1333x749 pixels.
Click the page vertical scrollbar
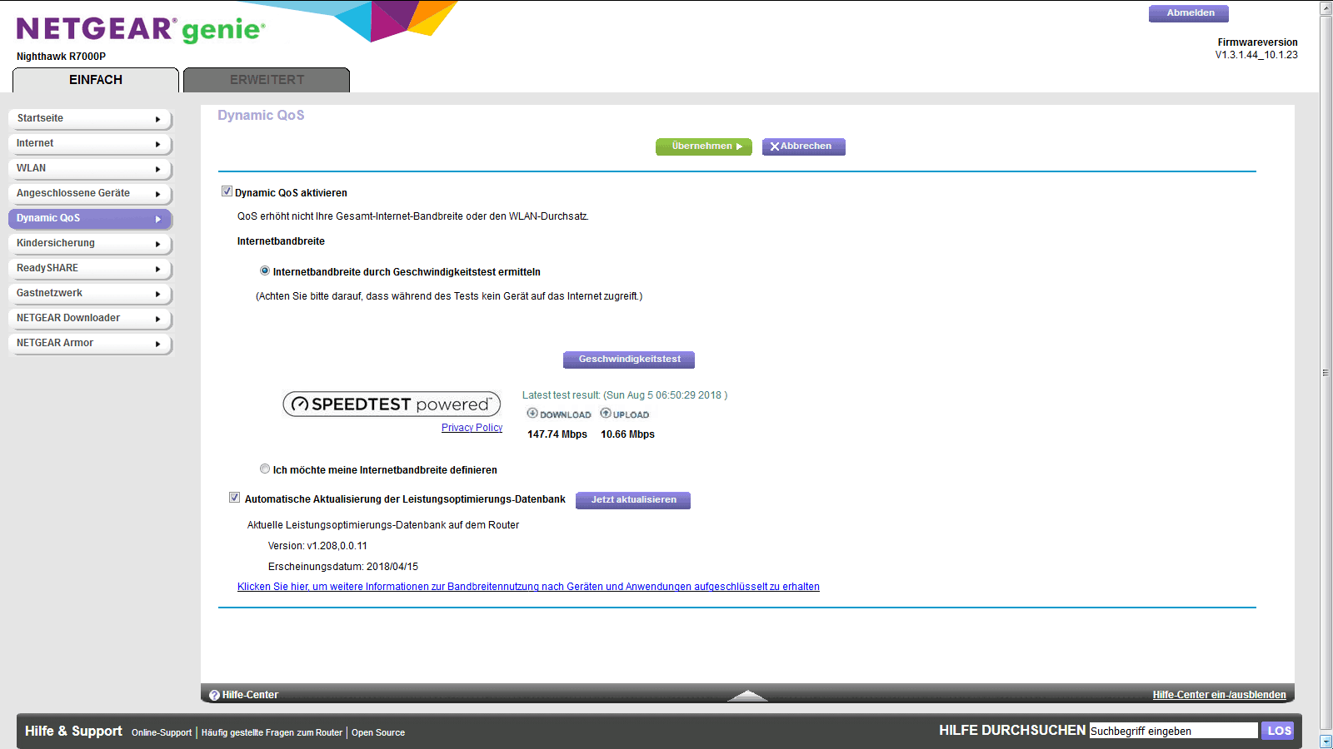point(1326,373)
